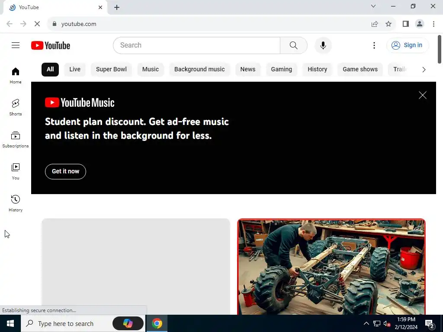Open the monster truck workshop video thumbnail
Screen dimensions: 443x332
(x=331, y=266)
